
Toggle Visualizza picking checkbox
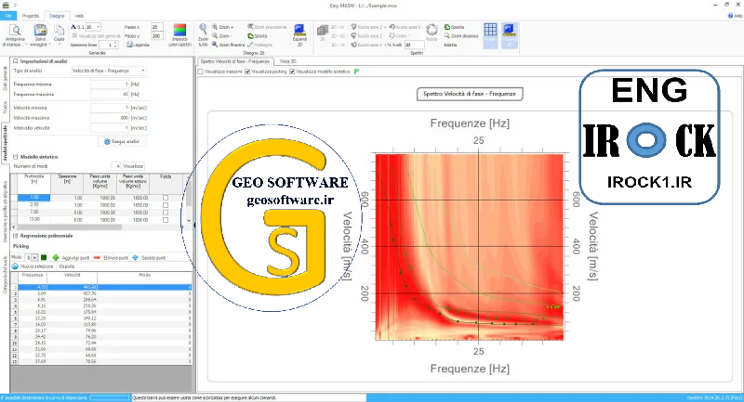[x=247, y=72]
